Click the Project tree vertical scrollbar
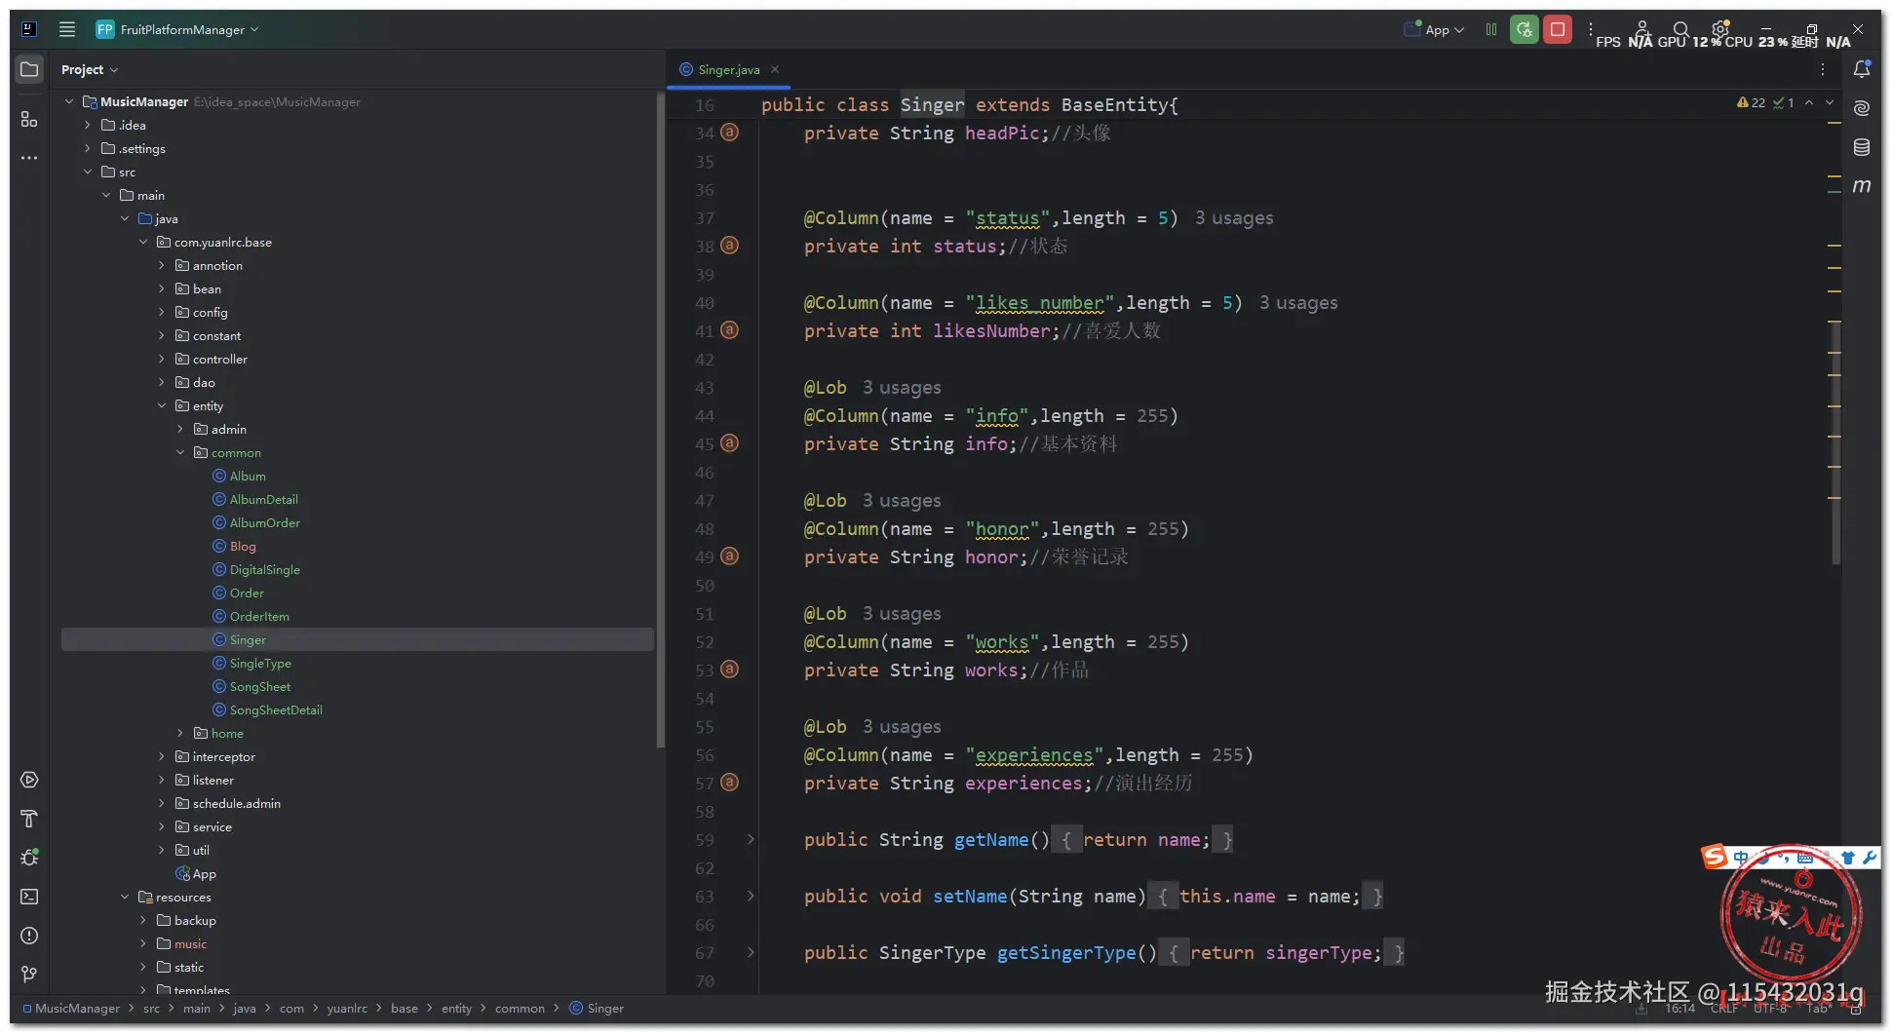The image size is (1892, 1034). 660,419
